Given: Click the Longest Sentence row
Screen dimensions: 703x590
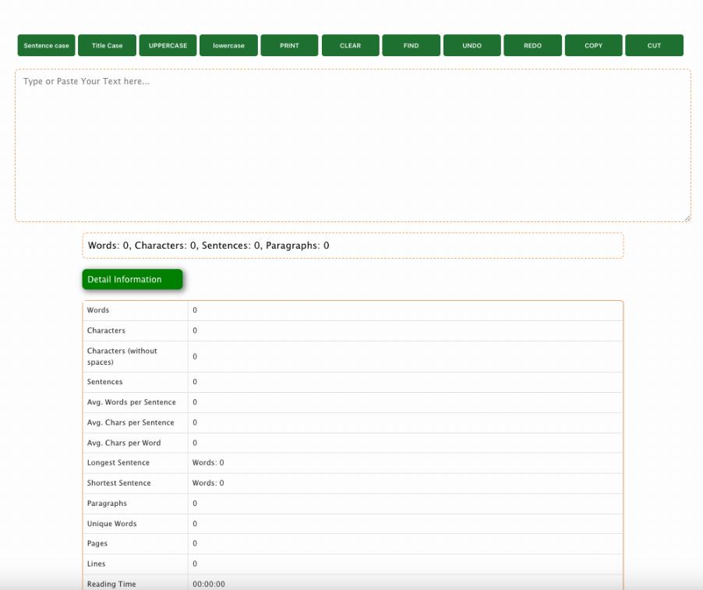Looking at the screenshot, I should (352, 463).
